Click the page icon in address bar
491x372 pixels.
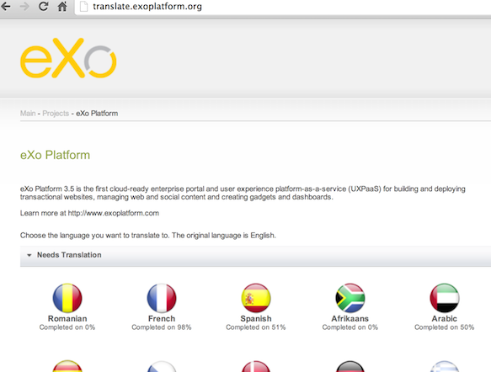coord(83,7)
